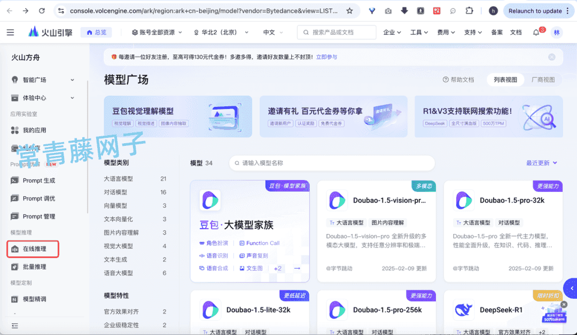Click the browser profile avatar h
The height and width of the screenshot is (335, 577).
493,11
